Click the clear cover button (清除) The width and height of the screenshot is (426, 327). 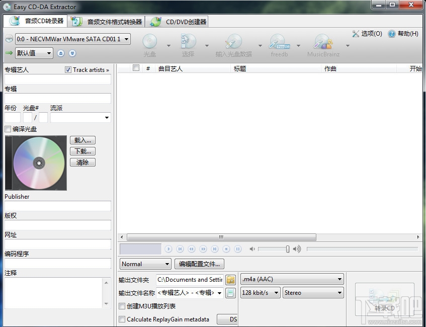coord(82,162)
